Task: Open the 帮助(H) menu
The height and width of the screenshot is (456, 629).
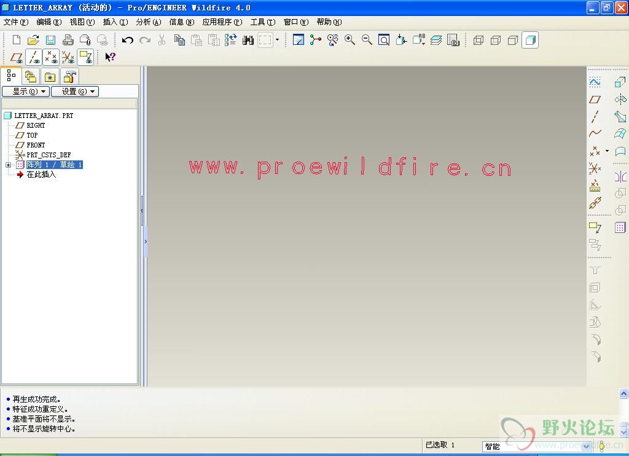Action: 329,22
